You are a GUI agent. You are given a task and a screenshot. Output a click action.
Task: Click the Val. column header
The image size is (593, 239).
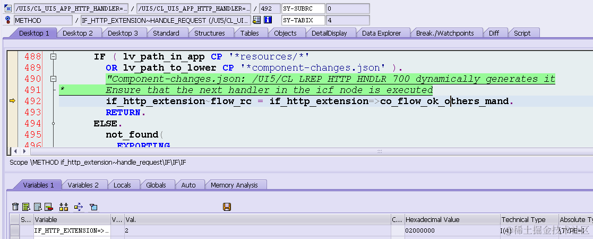(x=257, y=219)
